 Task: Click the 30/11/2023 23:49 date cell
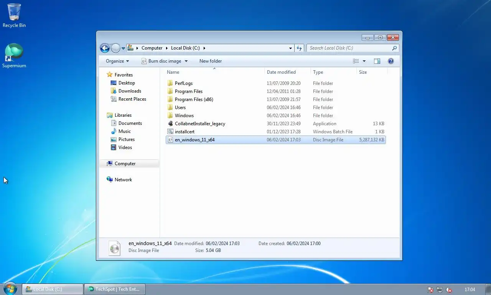[283, 124]
